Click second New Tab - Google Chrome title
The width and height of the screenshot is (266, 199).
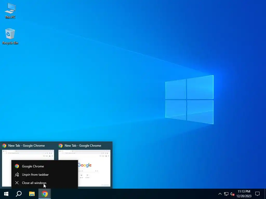pos(83,146)
